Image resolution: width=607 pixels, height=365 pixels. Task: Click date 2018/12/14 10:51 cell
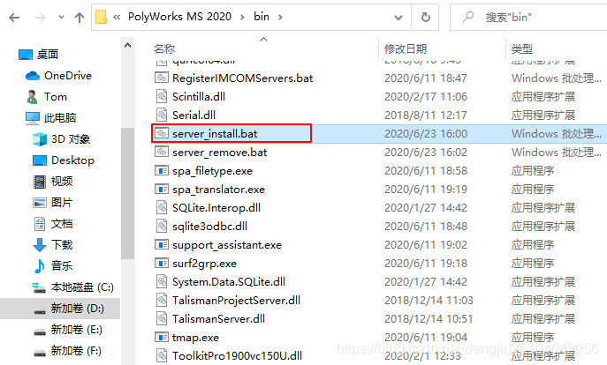click(429, 319)
